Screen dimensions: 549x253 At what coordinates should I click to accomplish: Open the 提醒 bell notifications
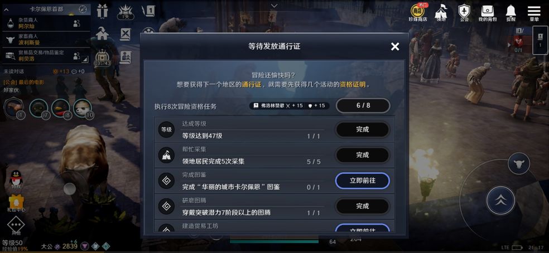coord(511,13)
